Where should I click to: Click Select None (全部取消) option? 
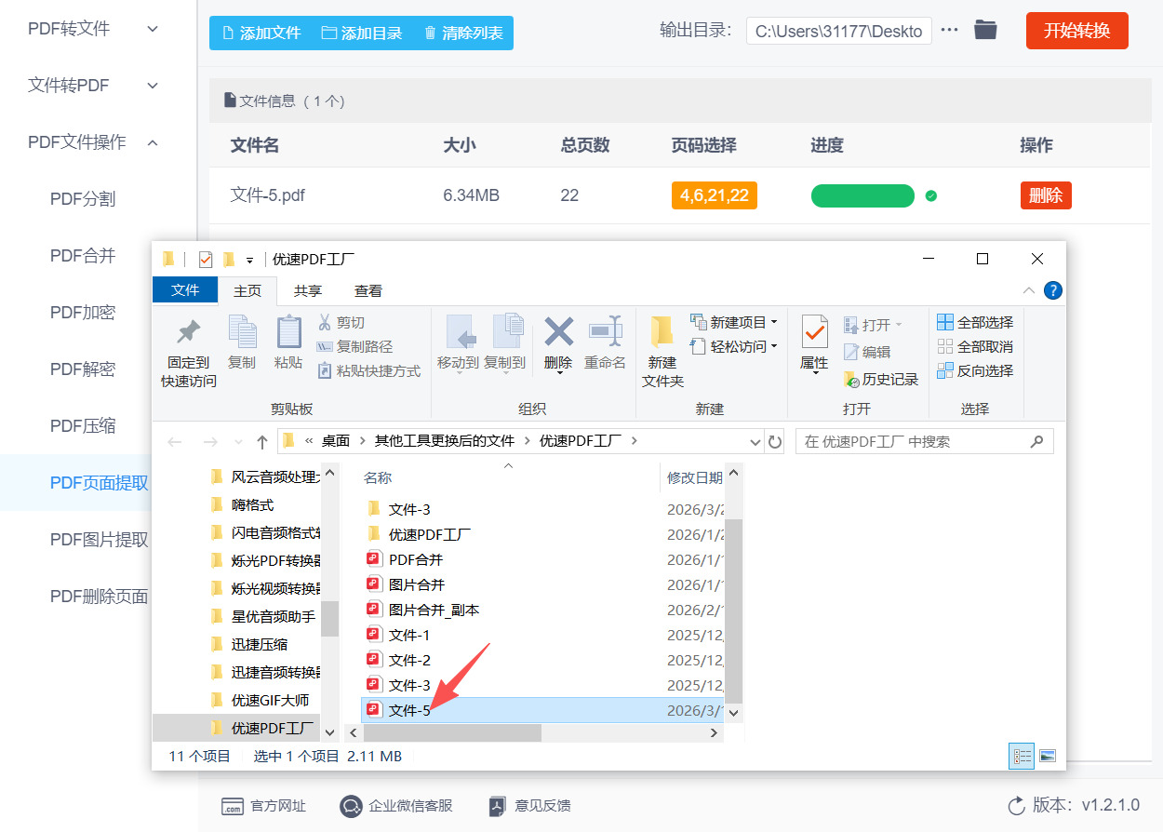point(975,347)
